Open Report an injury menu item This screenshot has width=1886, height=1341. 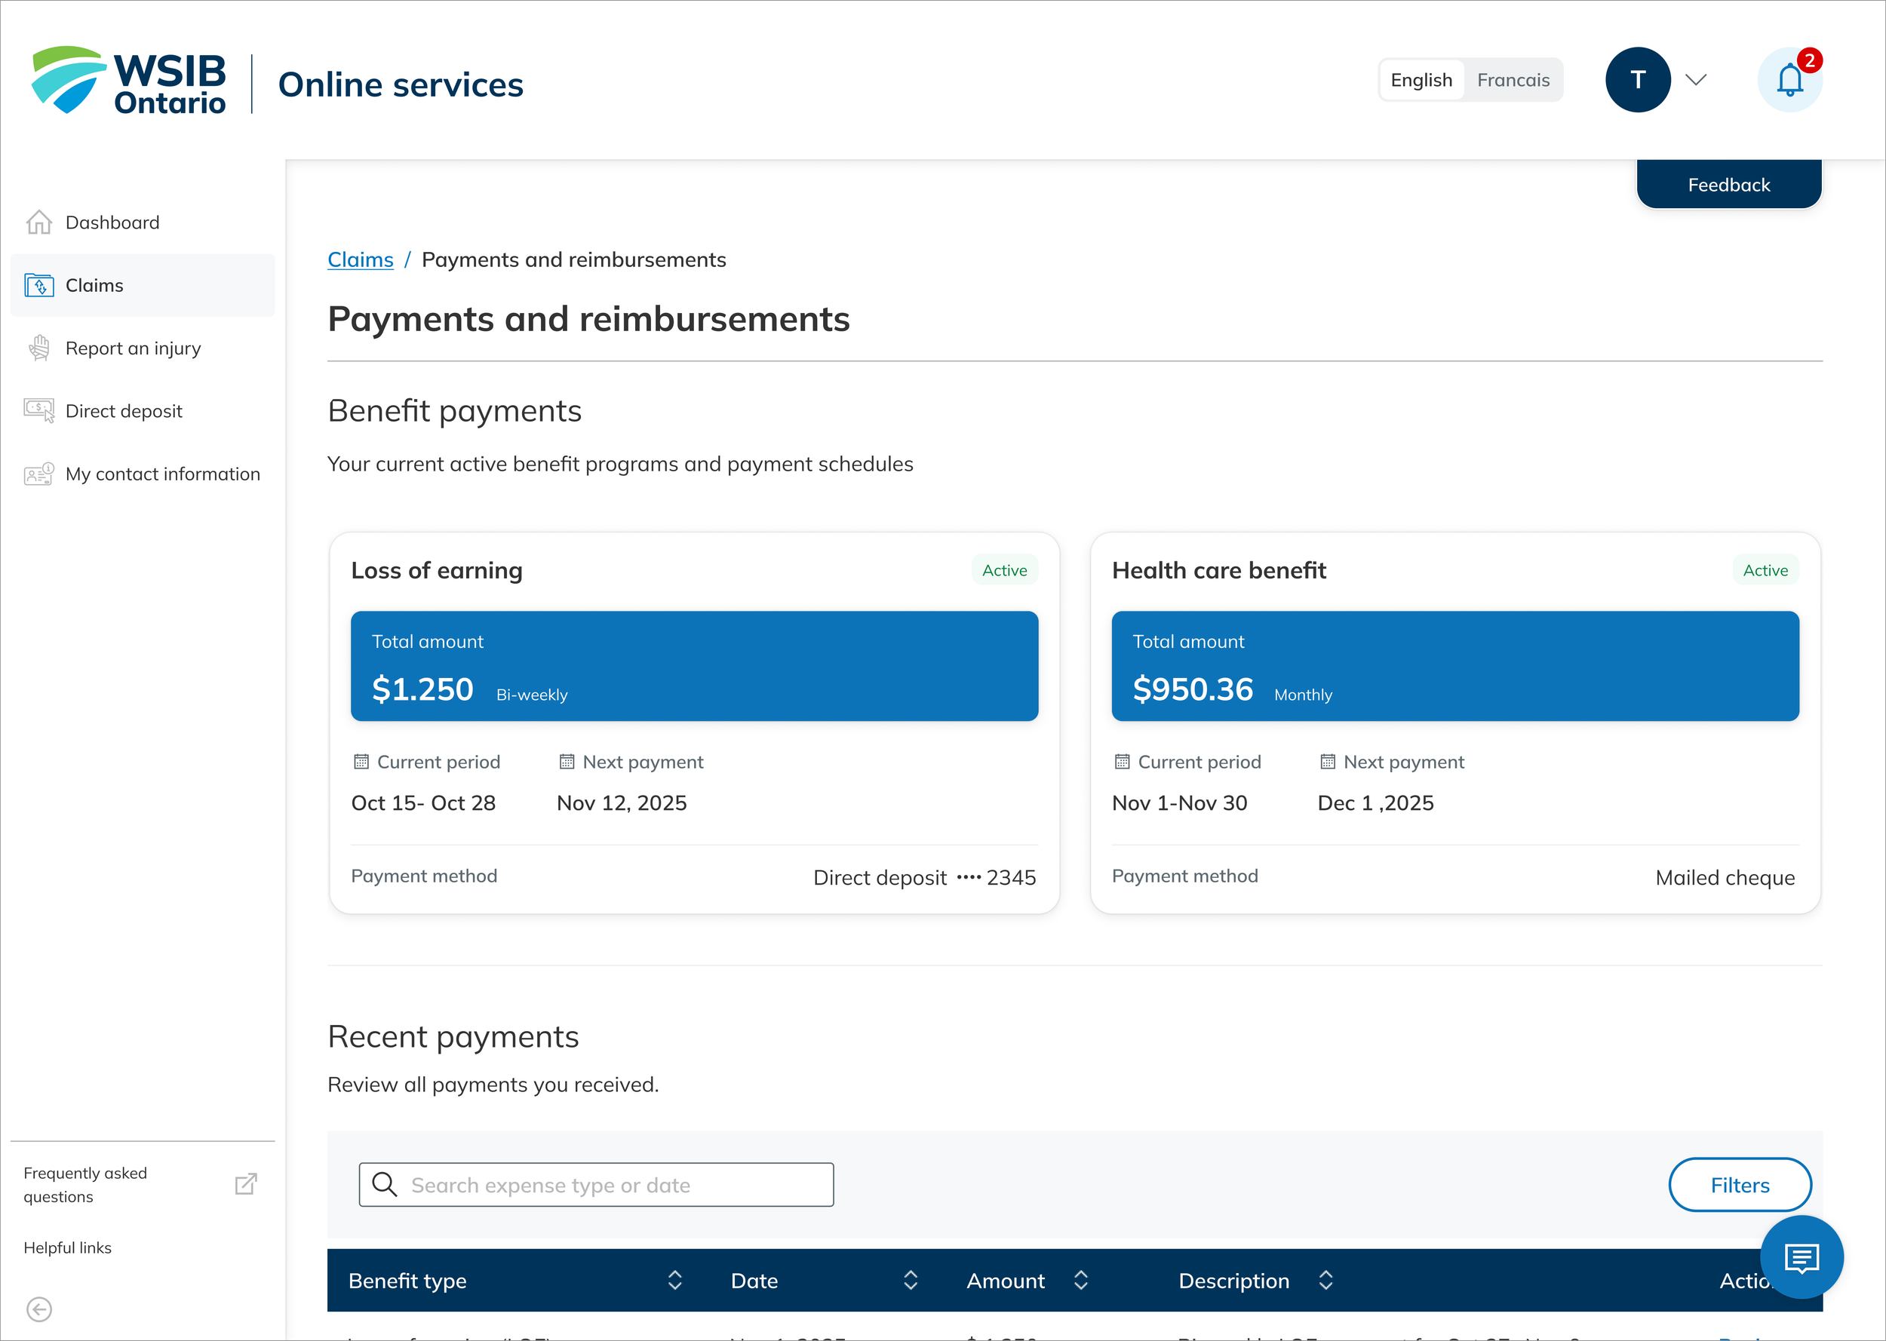132,348
